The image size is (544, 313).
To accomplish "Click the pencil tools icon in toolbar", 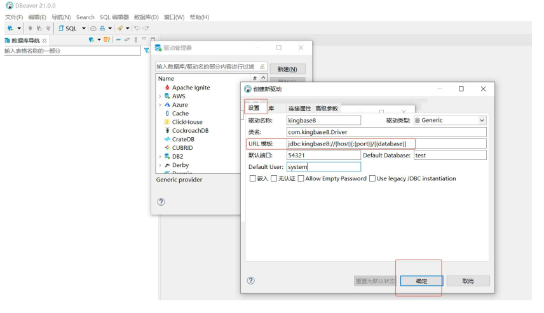I will coord(120,29).
